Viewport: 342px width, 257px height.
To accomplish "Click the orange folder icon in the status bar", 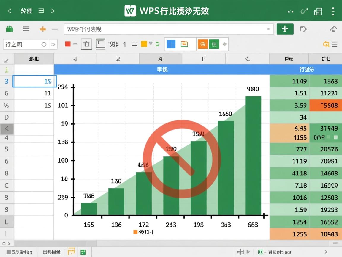I will tap(71, 252).
